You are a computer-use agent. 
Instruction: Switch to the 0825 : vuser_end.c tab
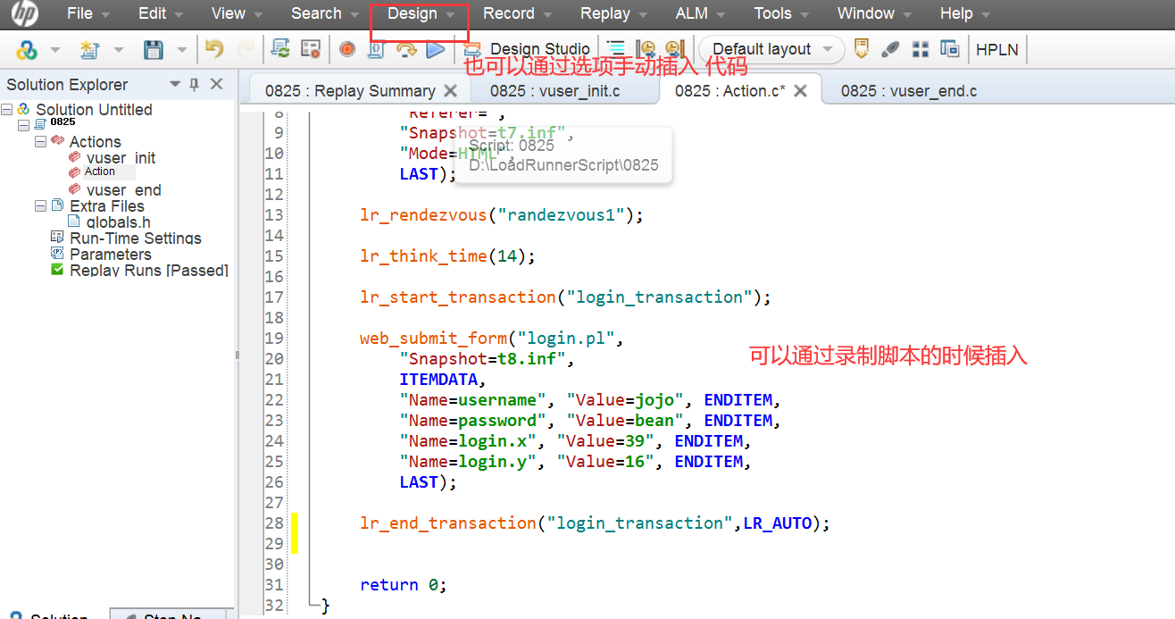click(x=909, y=90)
